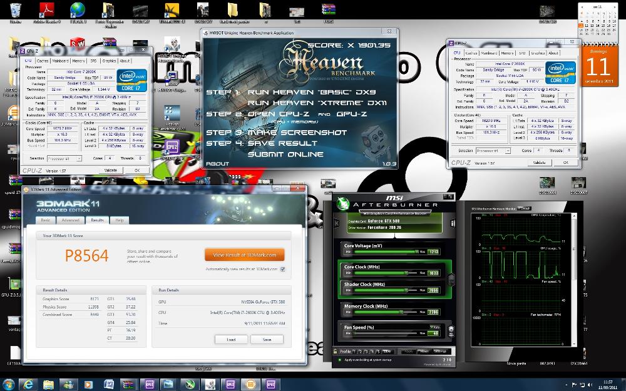The image size is (626, 391).
Task: Adjust the Core Clock (MHz) slider
Action: [385, 273]
